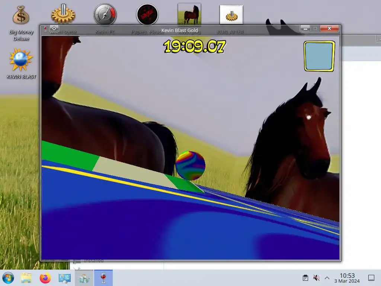The height and width of the screenshot is (286, 381).
Task: Open the clipboard tray icon
Action: [x=305, y=278]
